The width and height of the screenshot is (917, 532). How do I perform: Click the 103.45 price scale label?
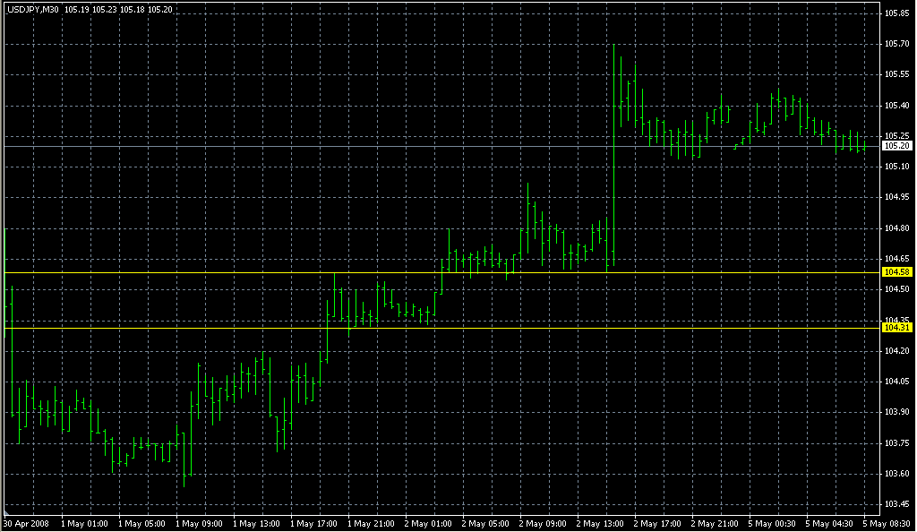(896, 504)
